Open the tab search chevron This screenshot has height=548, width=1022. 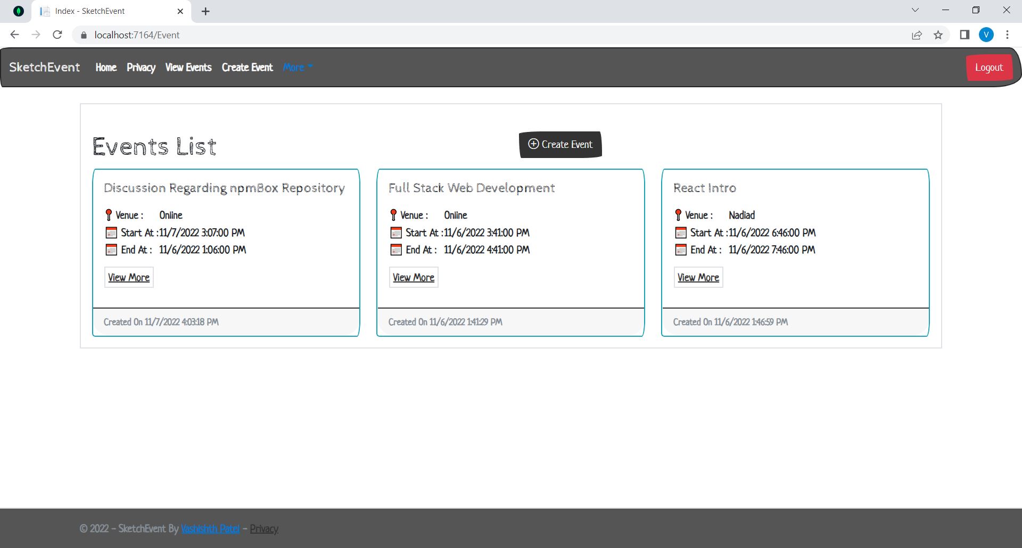point(916,10)
